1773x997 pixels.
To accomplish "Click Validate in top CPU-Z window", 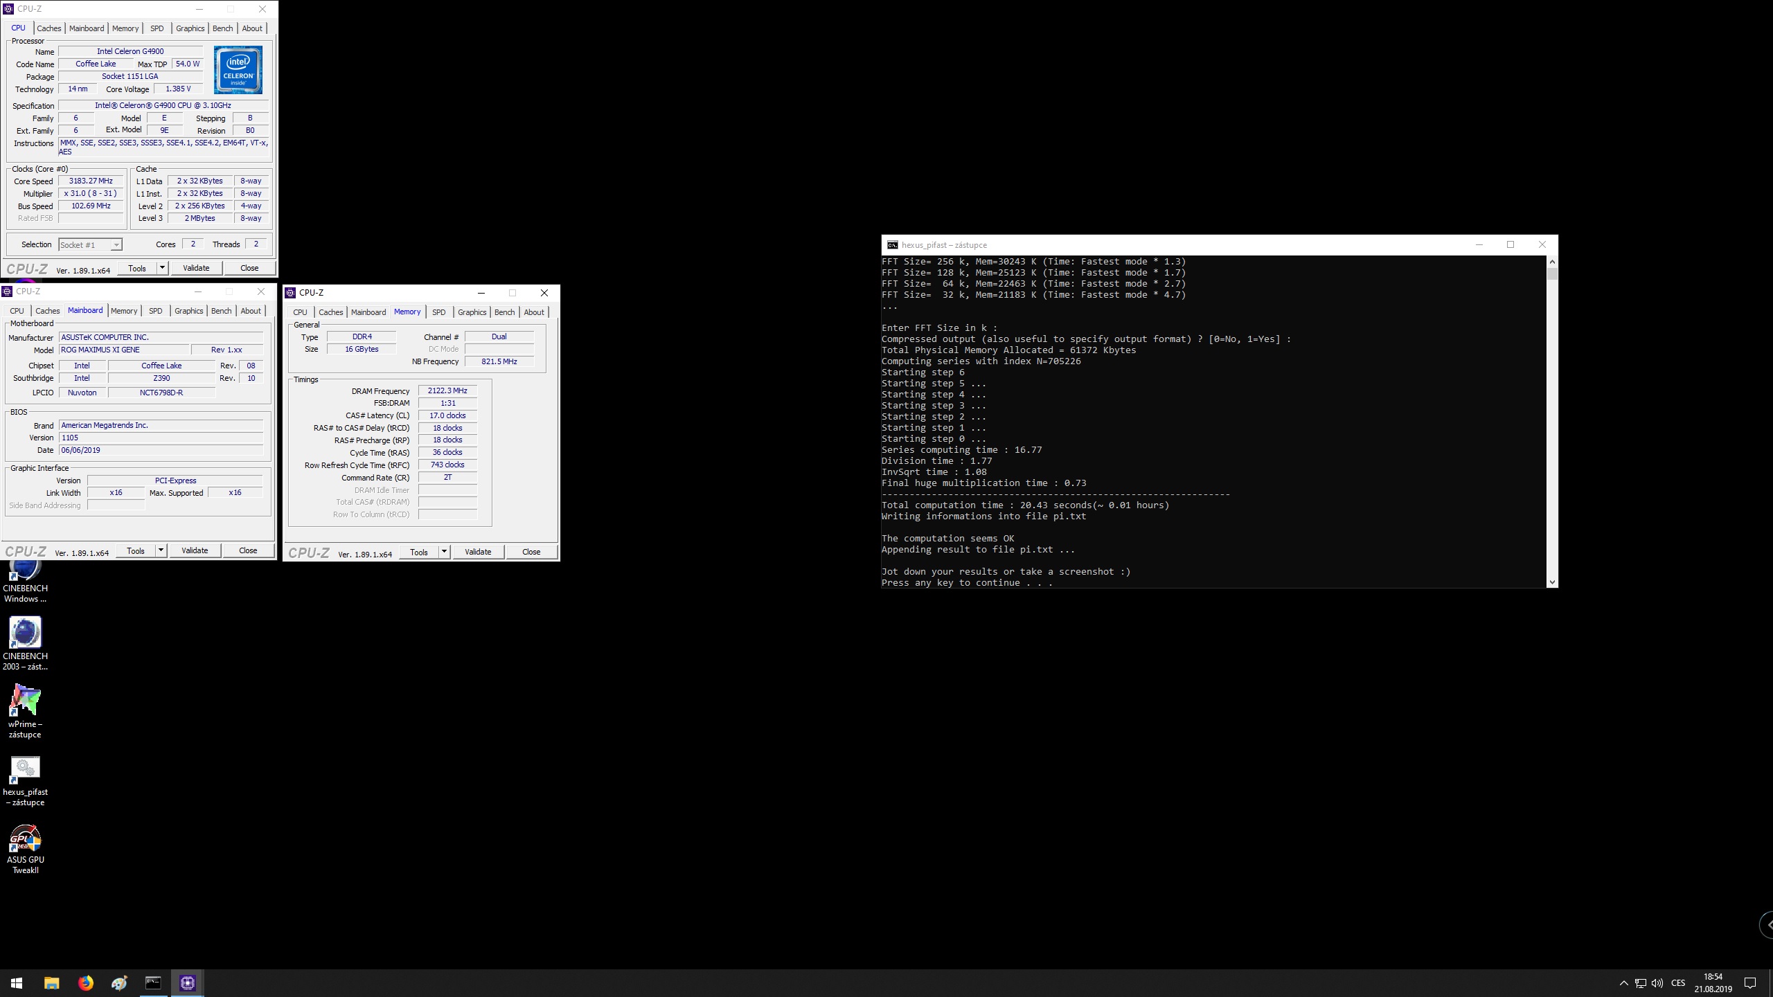I will pos(196,268).
